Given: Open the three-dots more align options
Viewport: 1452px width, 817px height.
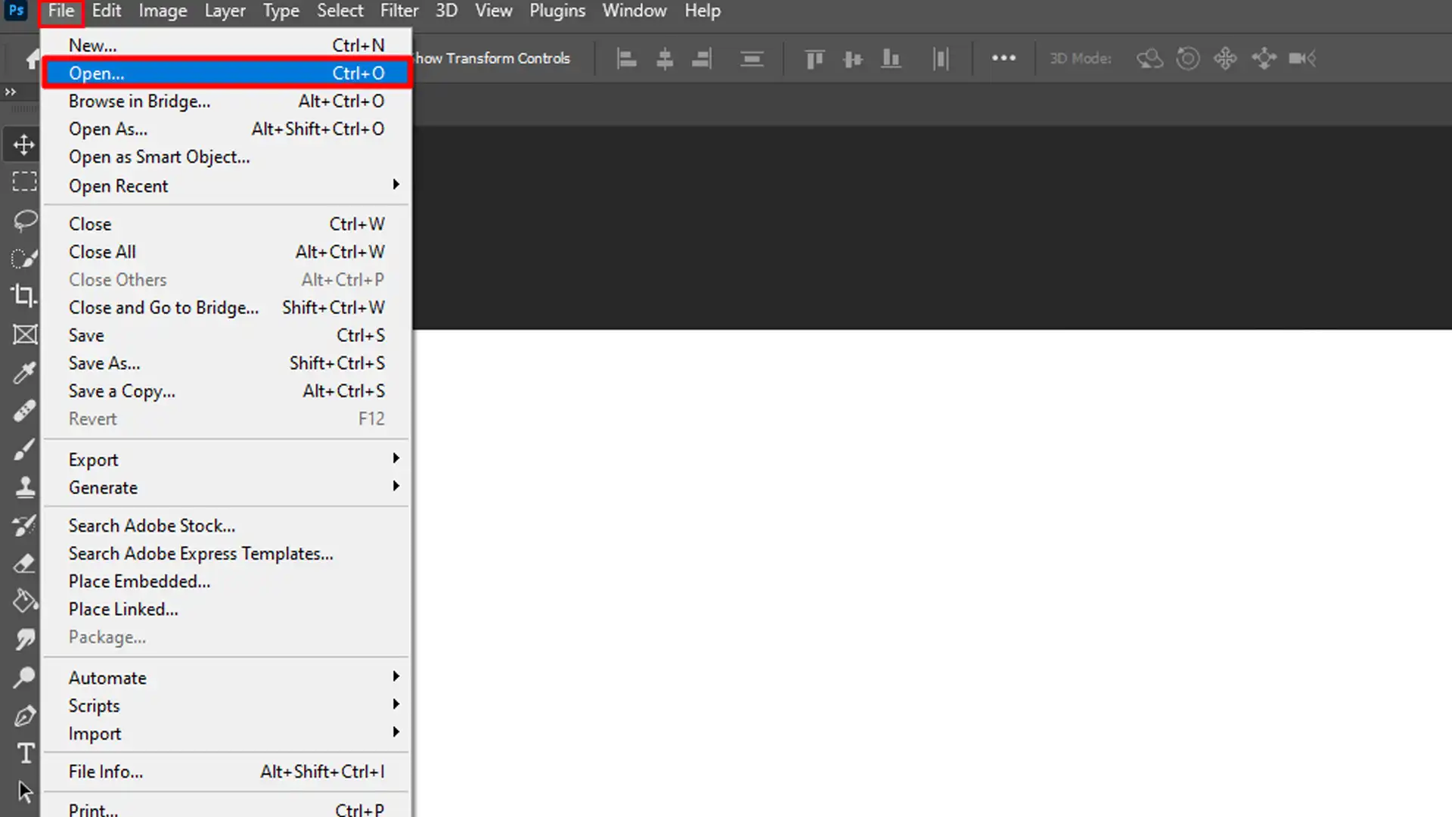Looking at the screenshot, I should click(1004, 57).
